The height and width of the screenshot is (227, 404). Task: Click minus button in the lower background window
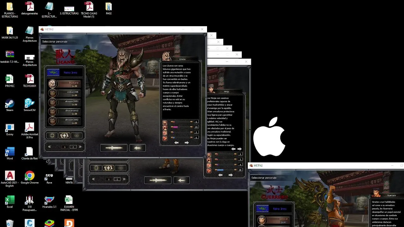pos(120,168)
